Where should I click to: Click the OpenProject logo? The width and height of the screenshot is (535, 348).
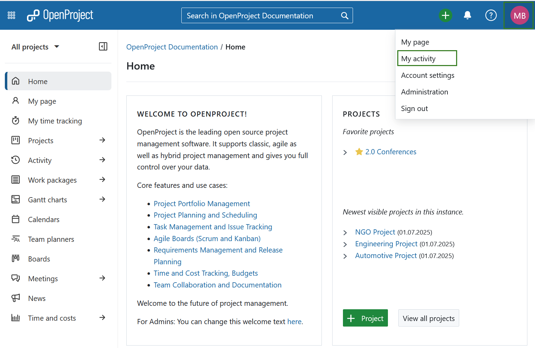[60, 15]
